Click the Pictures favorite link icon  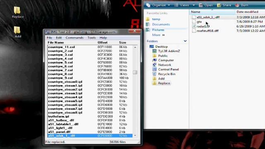click(x=148, y=29)
